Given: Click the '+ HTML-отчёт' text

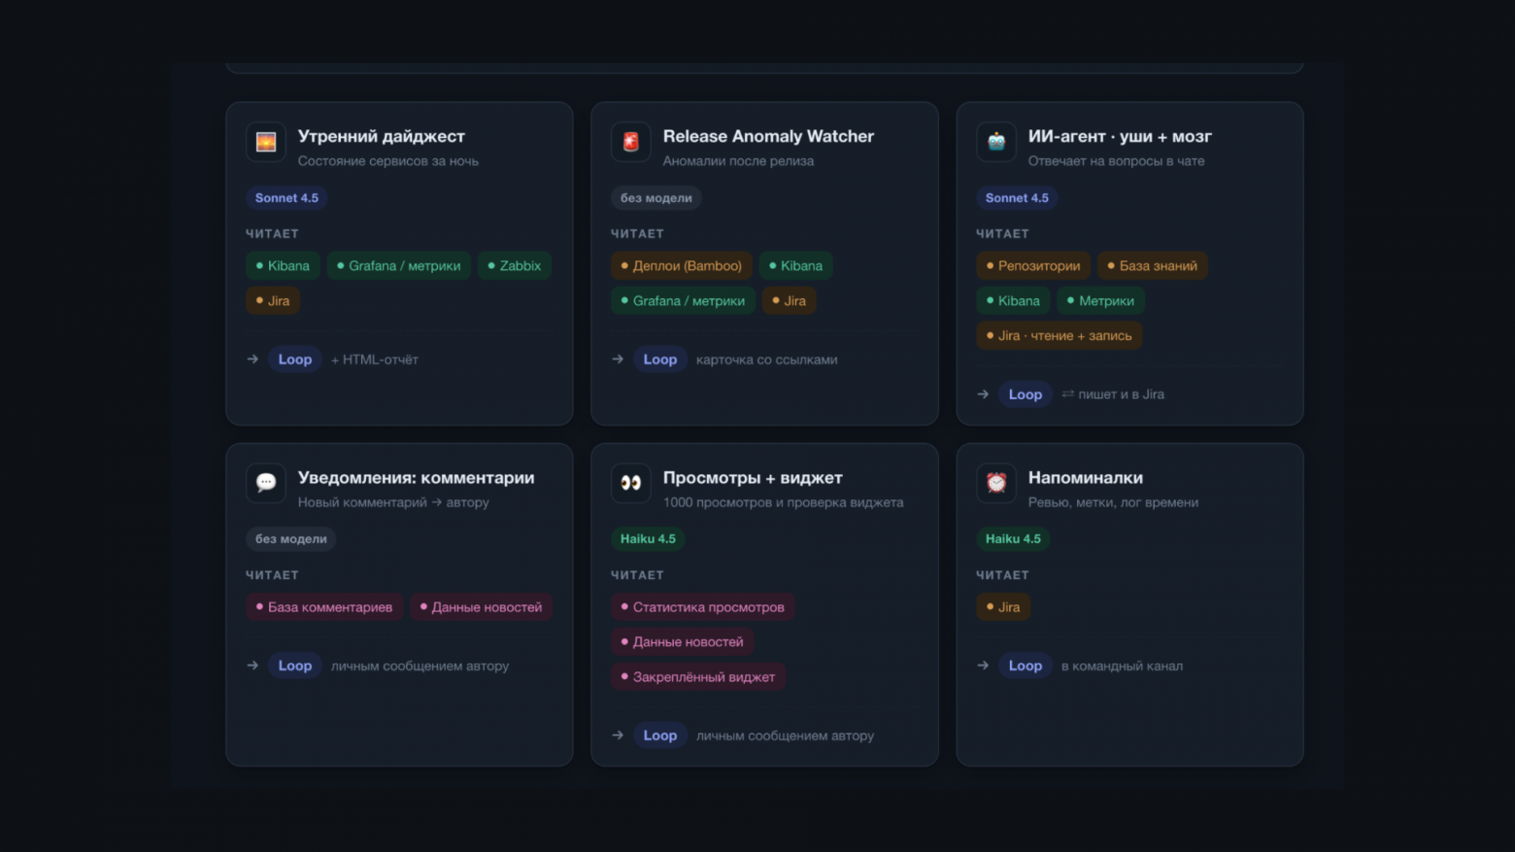Looking at the screenshot, I should [x=375, y=359].
